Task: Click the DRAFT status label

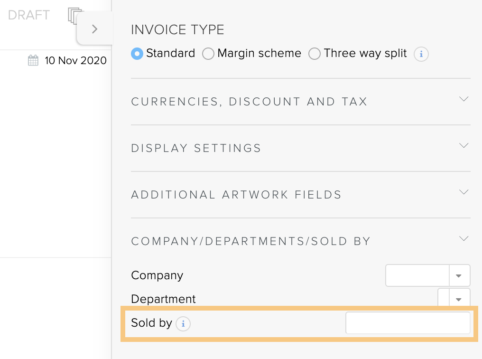Action: click(29, 15)
